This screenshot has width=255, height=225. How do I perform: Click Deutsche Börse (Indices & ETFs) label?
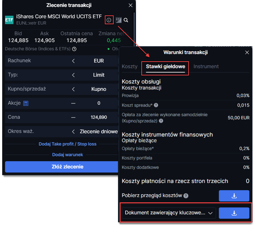pyautogui.click(x=37, y=49)
